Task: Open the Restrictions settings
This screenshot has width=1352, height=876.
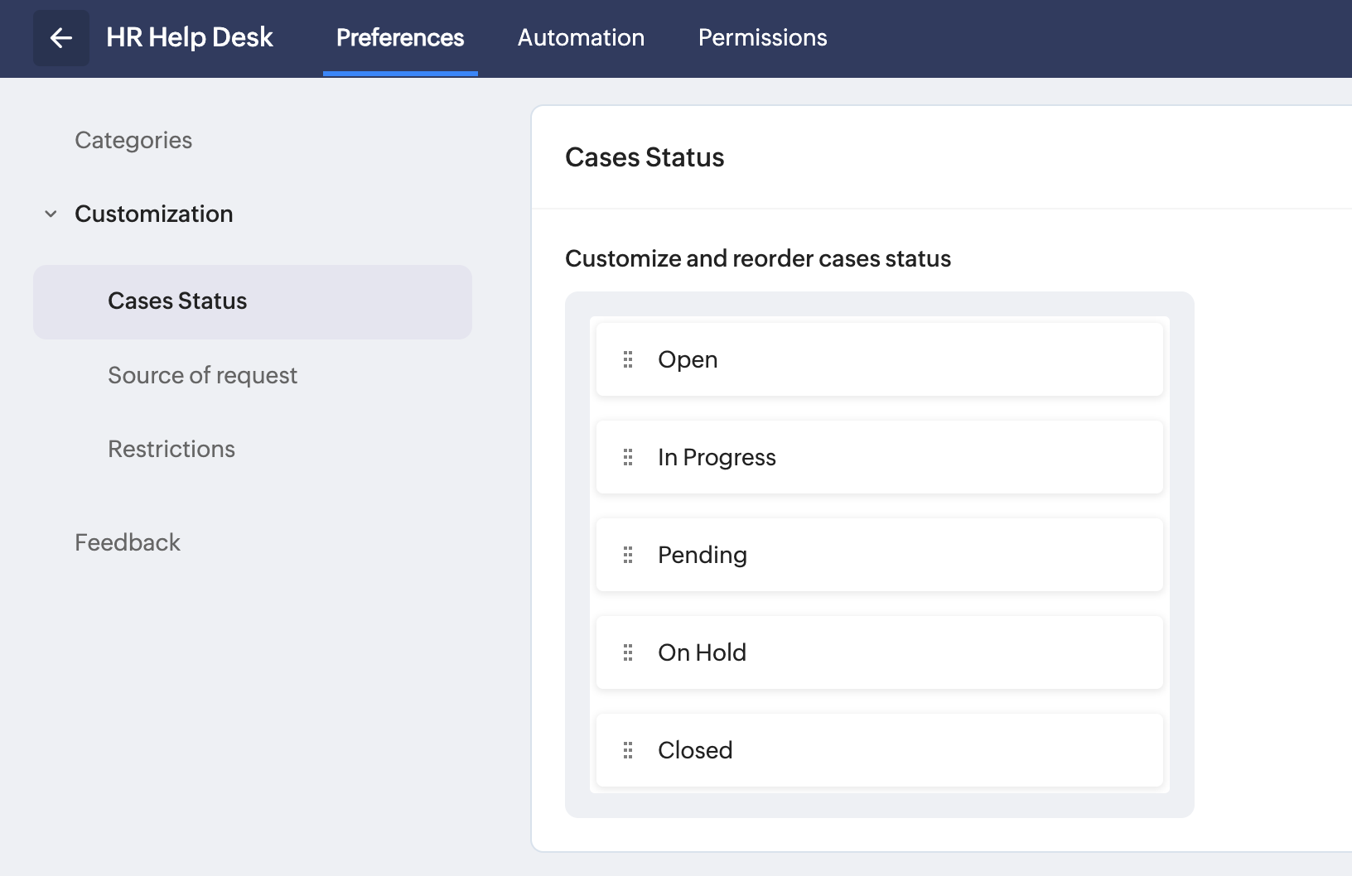Action: click(171, 449)
